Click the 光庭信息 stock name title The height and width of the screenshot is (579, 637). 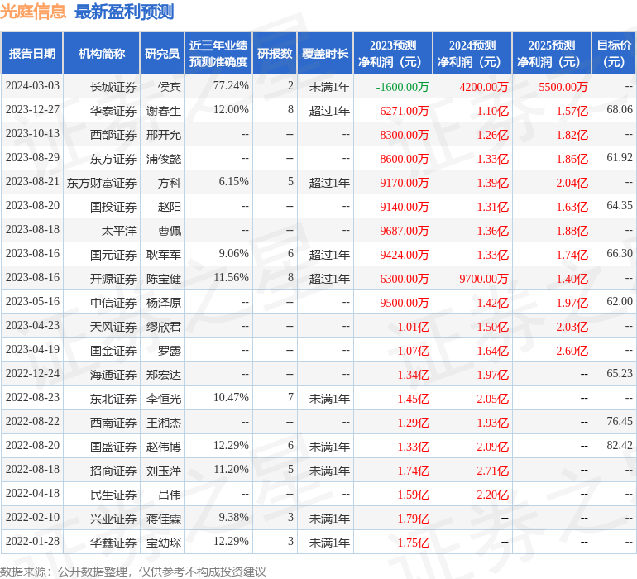34,12
